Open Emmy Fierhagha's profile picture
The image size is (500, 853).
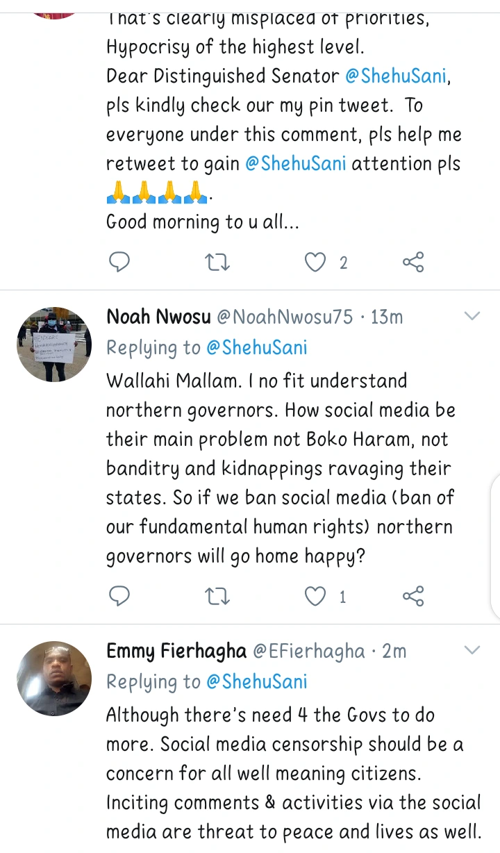[54, 678]
